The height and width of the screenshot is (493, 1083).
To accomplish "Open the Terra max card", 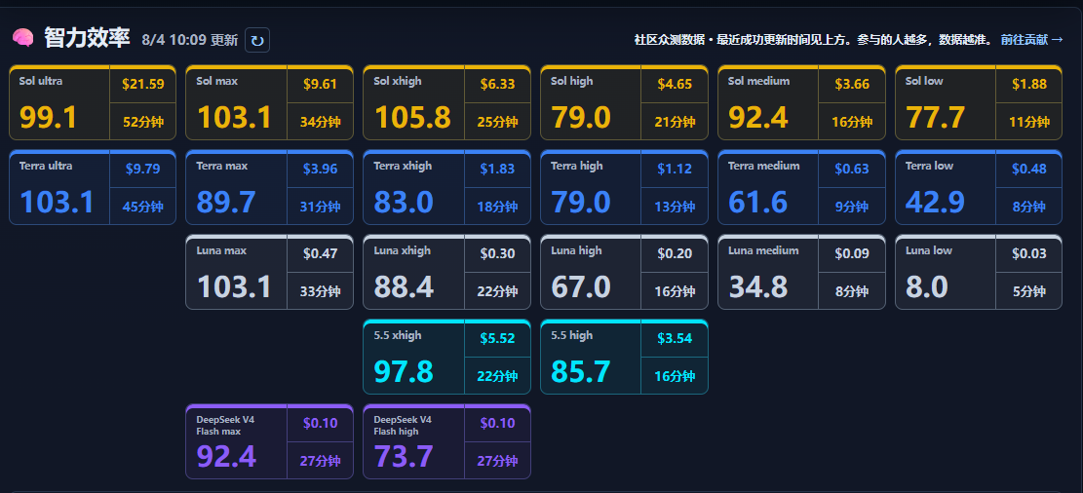I will 269,188.
